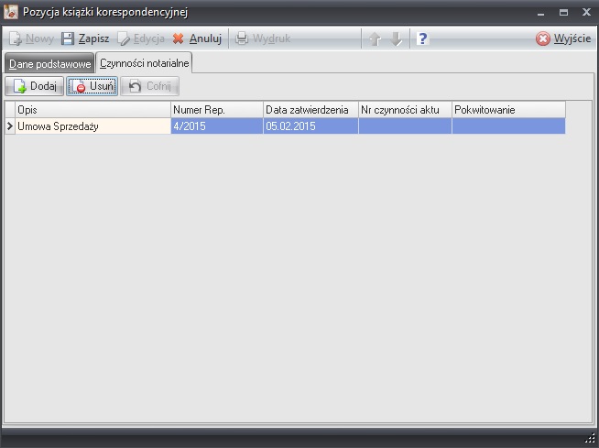599x448 pixels.
Task: Click the Wydruk printer icon
Action: pyautogui.click(x=242, y=39)
